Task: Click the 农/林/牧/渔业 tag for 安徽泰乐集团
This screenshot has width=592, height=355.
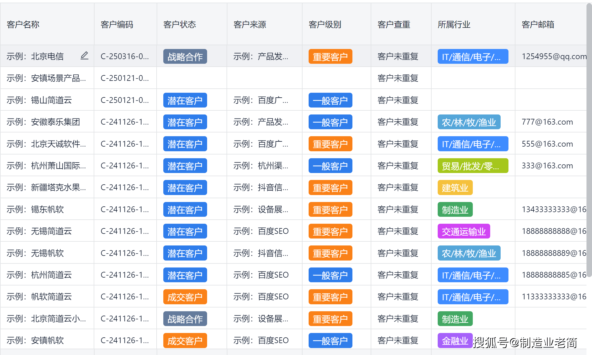Action: pos(469,122)
